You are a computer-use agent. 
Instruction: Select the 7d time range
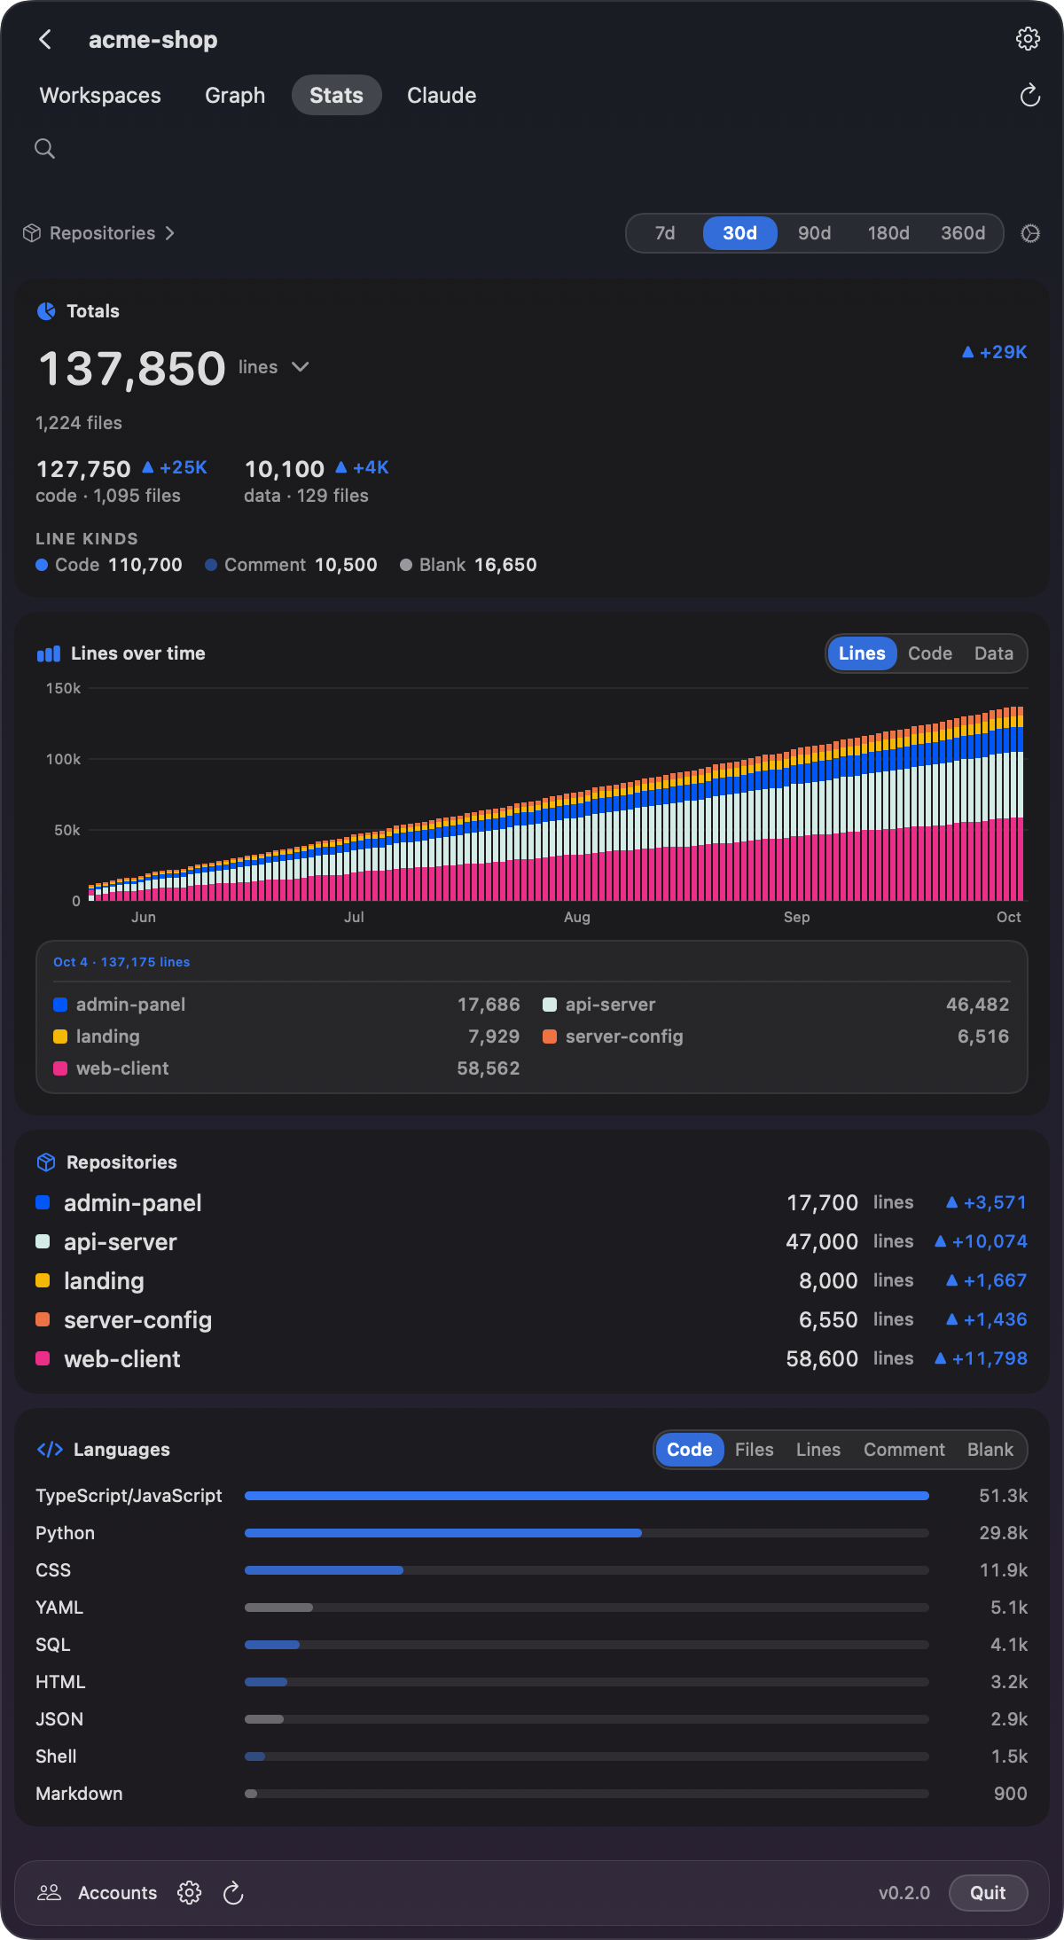(x=665, y=233)
